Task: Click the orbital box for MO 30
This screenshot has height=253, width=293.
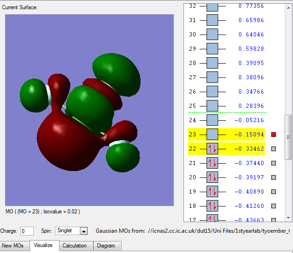Action: (x=212, y=35)
